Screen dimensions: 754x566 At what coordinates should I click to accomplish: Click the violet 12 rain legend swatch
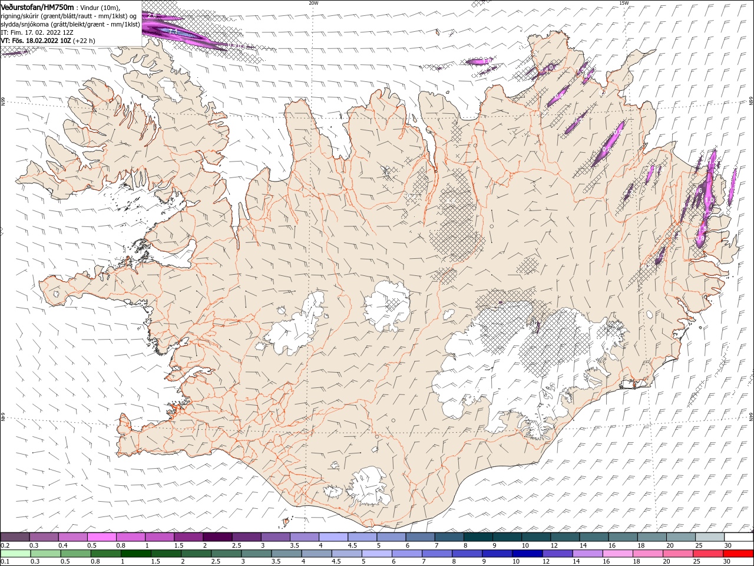point(557,553)
